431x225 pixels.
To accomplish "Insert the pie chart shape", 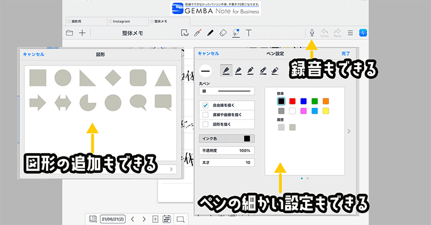I will [88, 103].
